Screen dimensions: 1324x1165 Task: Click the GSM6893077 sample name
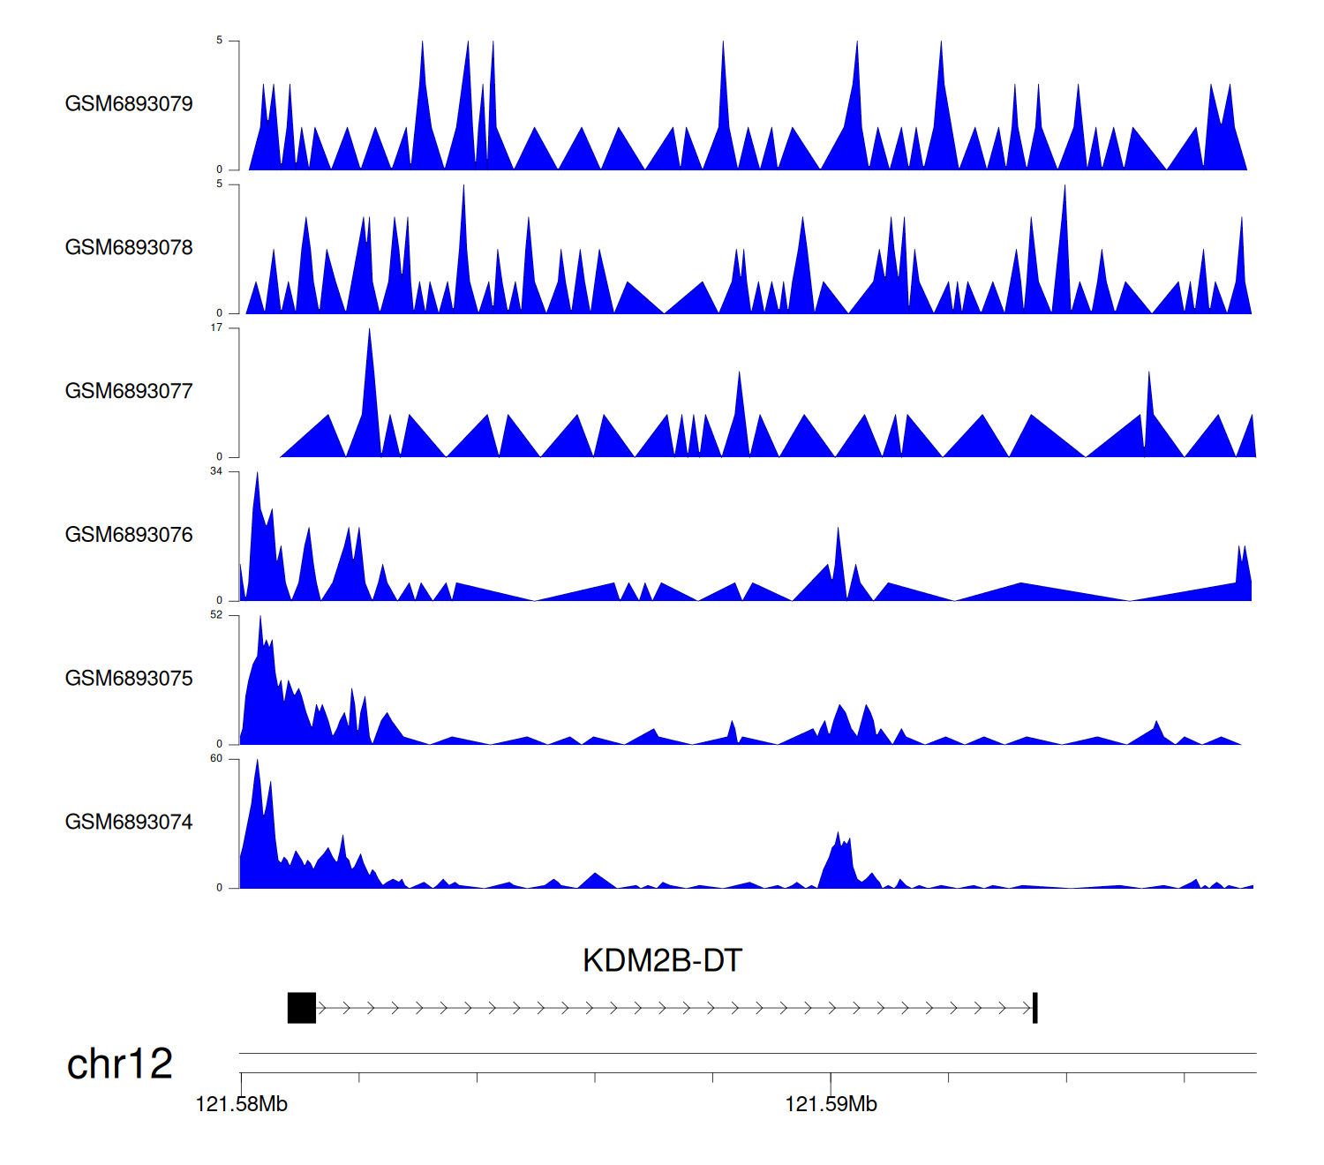coord(129,392)
